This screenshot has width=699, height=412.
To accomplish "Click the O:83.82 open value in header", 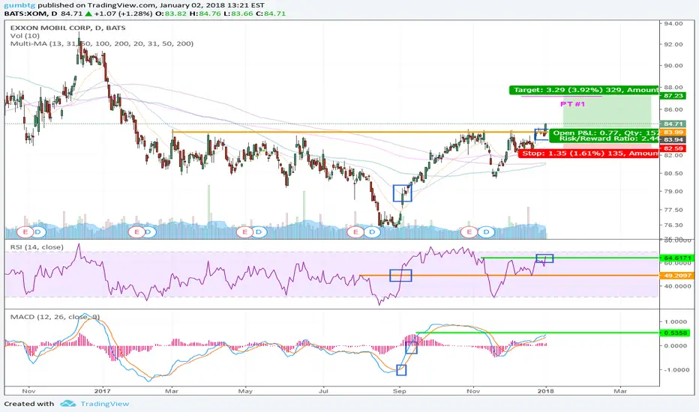I will (171, 13).
